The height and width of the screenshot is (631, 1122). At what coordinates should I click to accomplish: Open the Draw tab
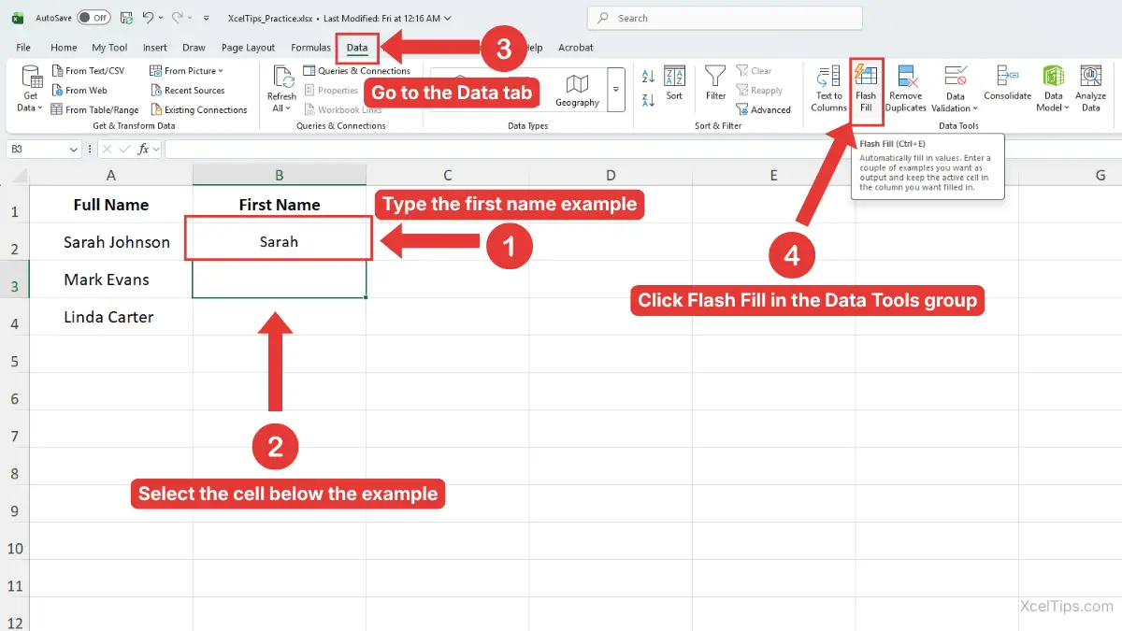tap(194, 48)
